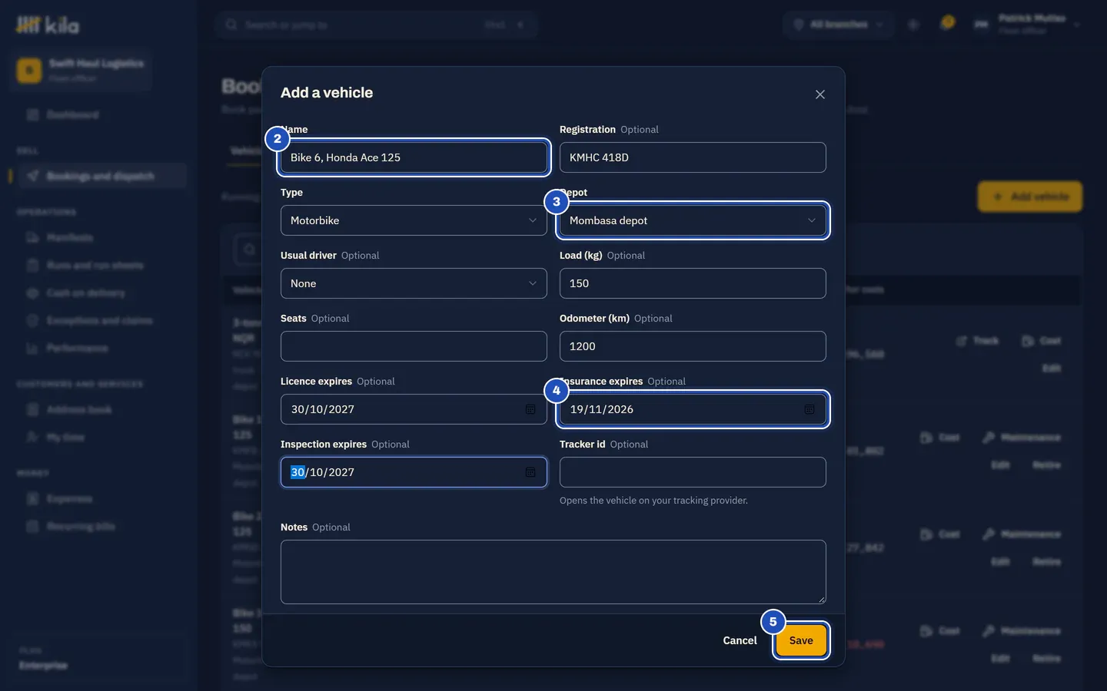Click the Odometer (km) field
Screen dimensions: 1107x691
click(x=693, y=346)
